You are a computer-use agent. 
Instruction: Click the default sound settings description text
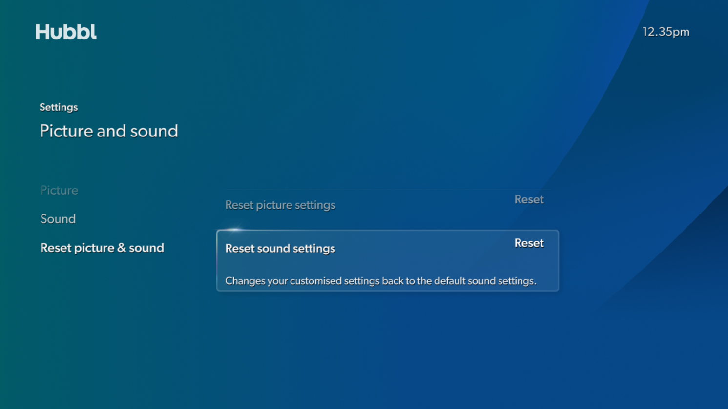pos(380,281)
